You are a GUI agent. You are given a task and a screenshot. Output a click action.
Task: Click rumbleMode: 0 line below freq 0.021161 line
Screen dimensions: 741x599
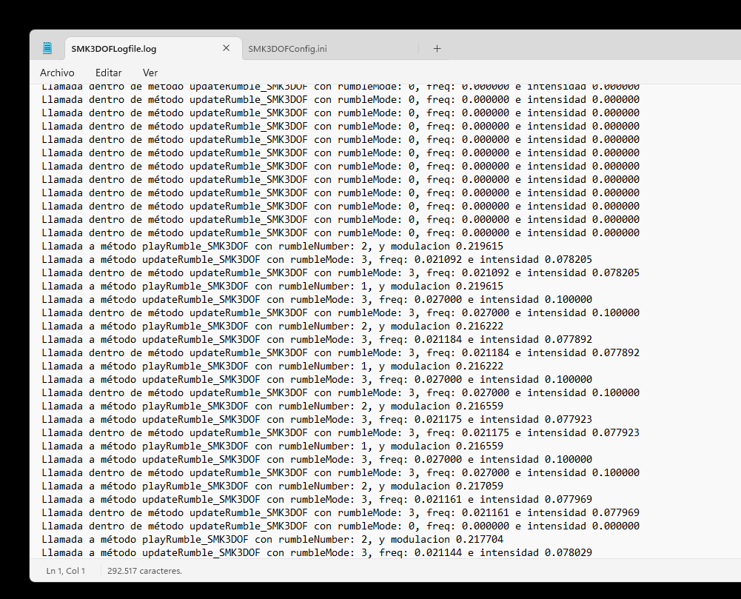pyautogui.click(x=341, y=526)
